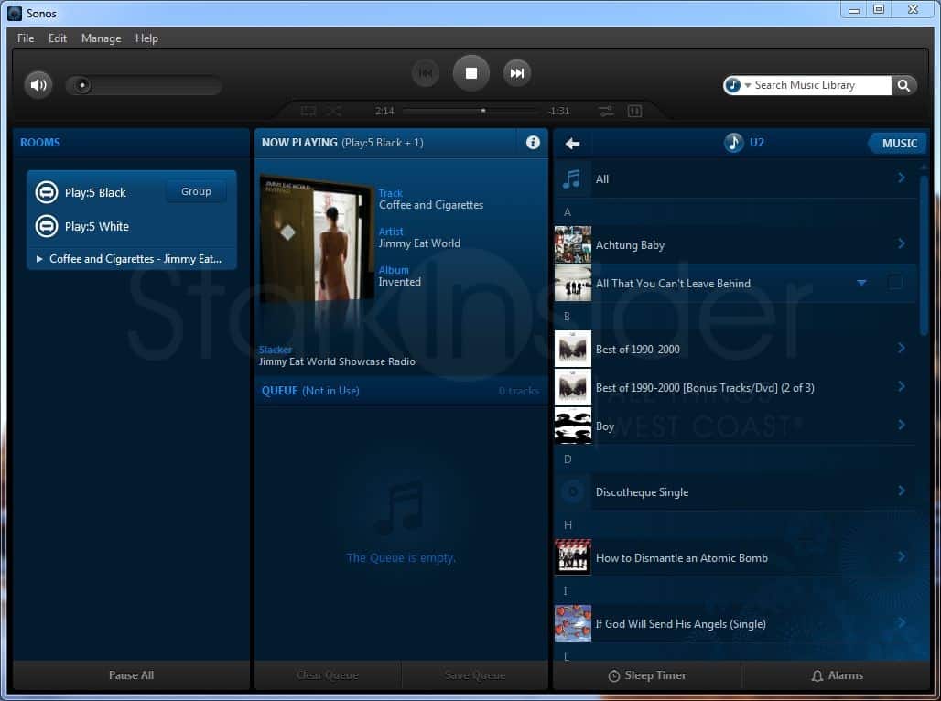Screen dimensions: 941x701
Task: Tick checkbox for All That You Can't Leave Behind
Action: 894,283
